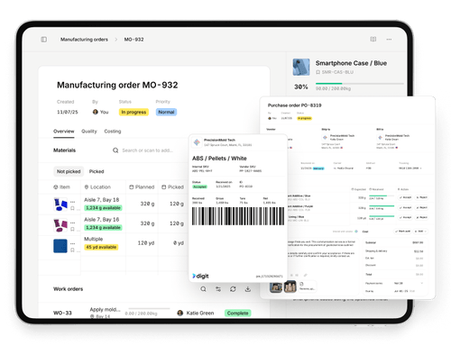Open the In progress status dropdown
The image size is (451, 346).
pyautogui.click(x=133, y=112)
